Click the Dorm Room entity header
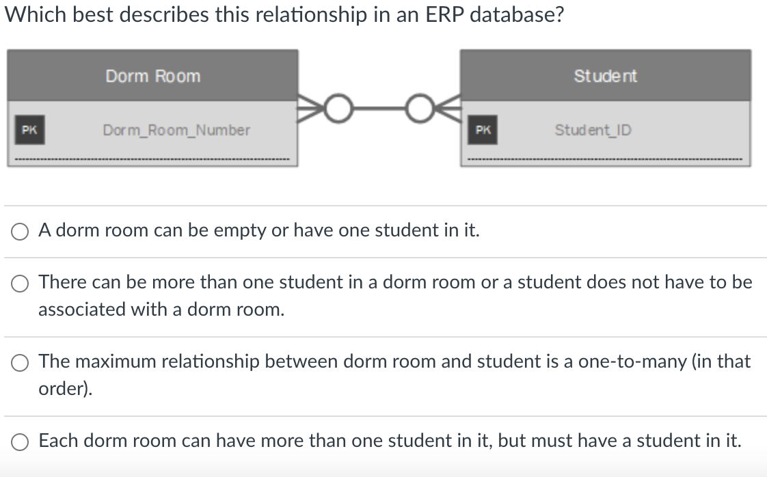 coord(152,76)
